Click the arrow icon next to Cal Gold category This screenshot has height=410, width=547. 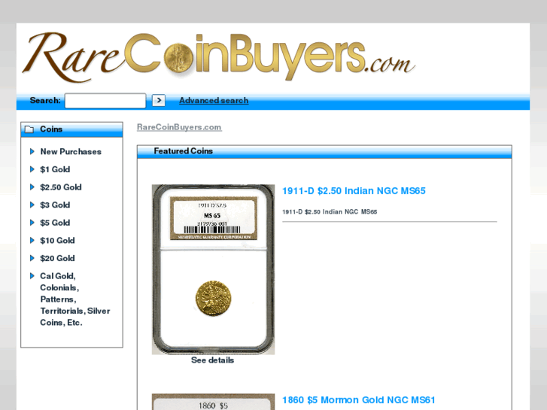click(x=32, y=276)
